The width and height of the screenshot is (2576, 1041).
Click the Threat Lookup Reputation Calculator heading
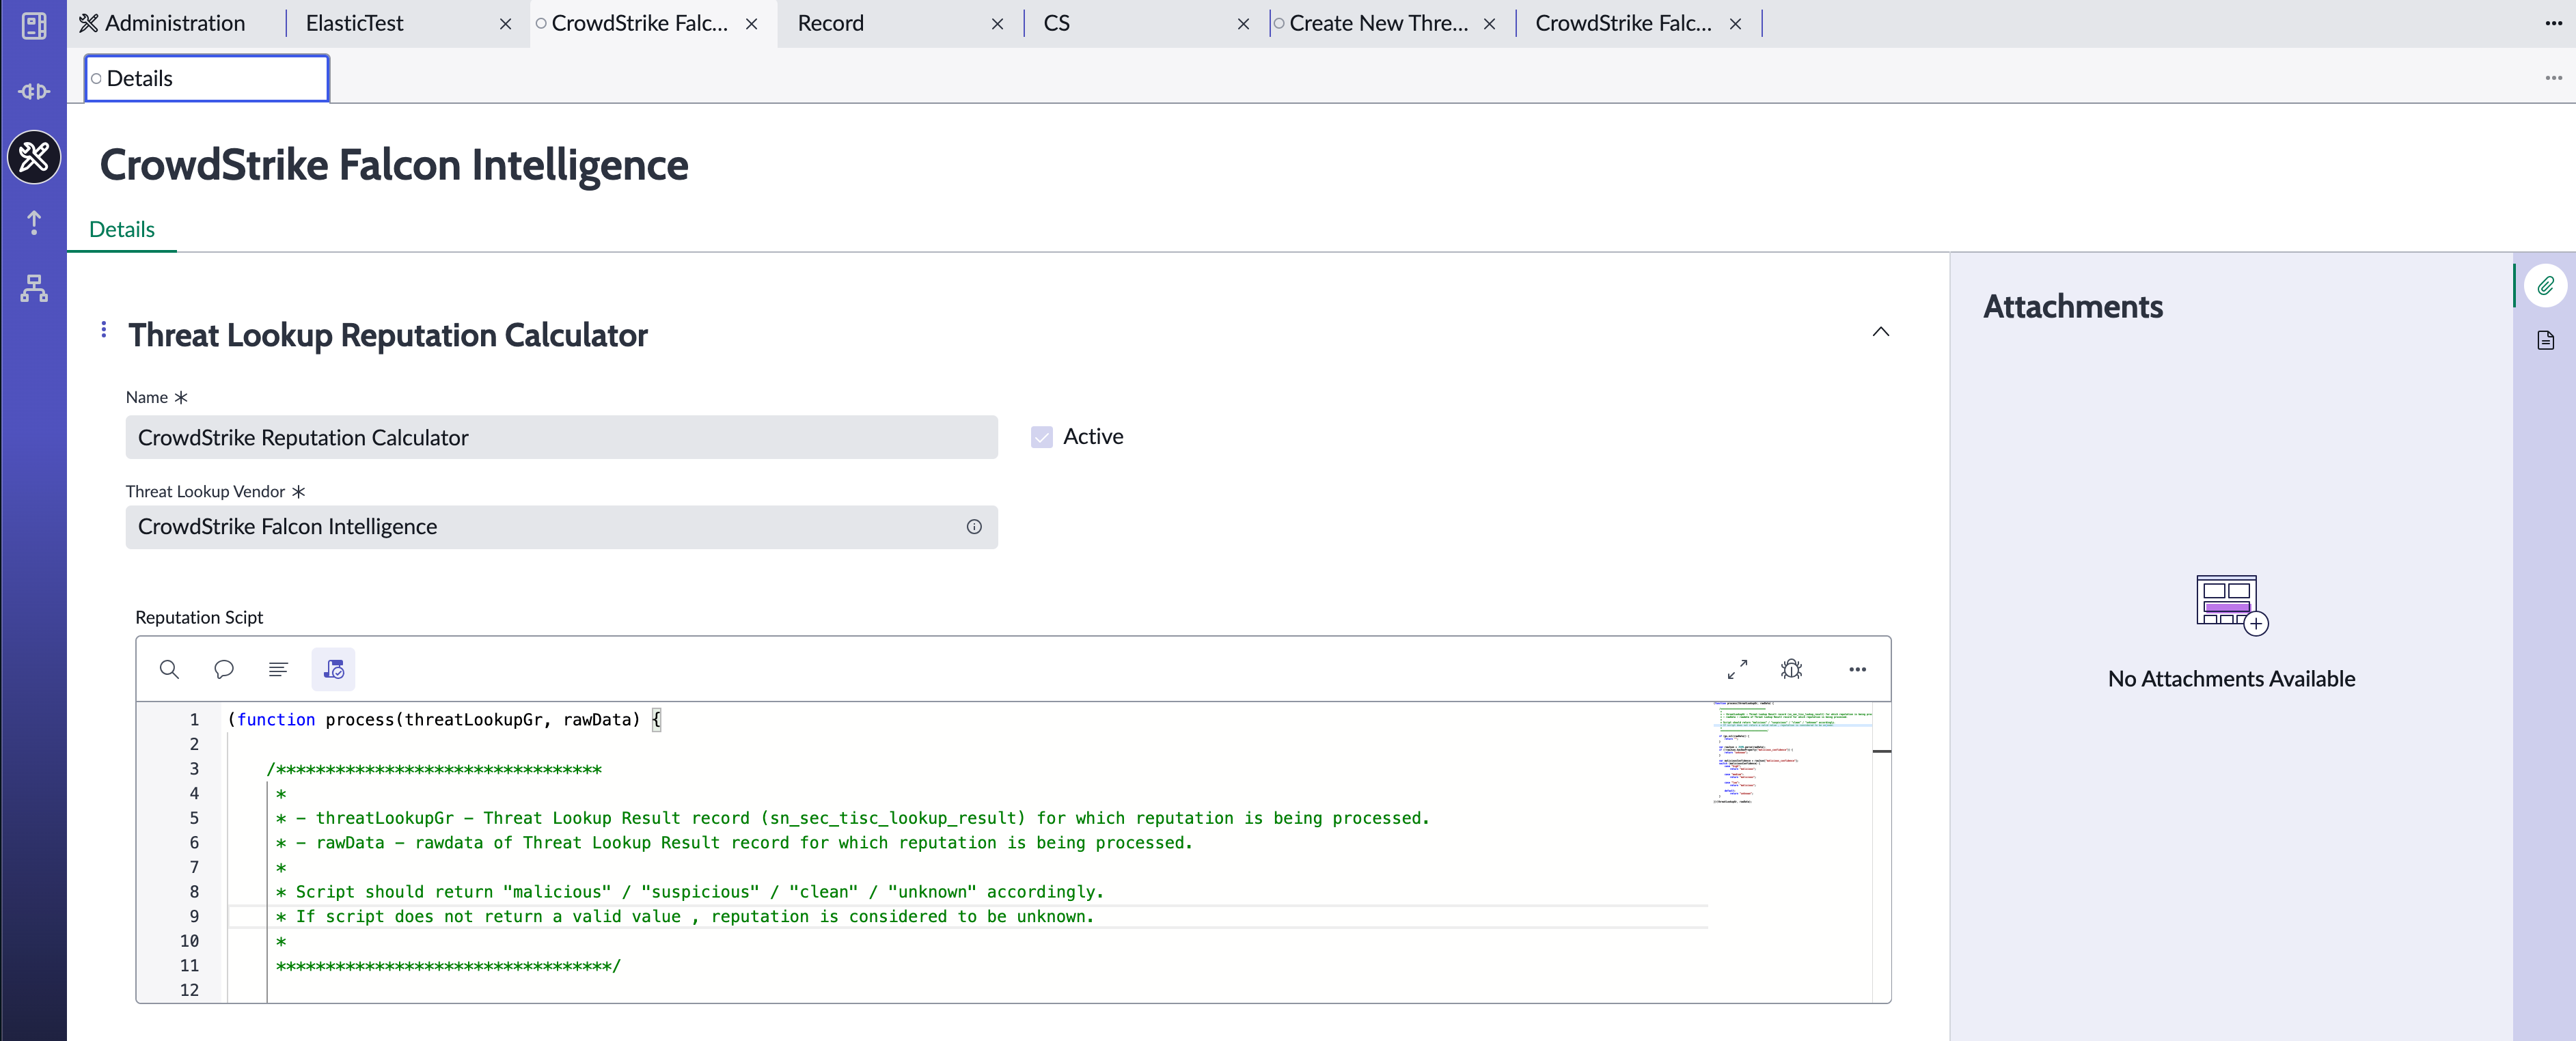pos(388,335)
